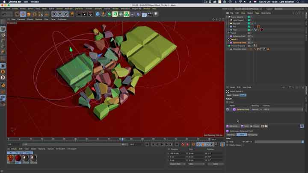Click the Spline Pen icon

click(x=104, y=14)
